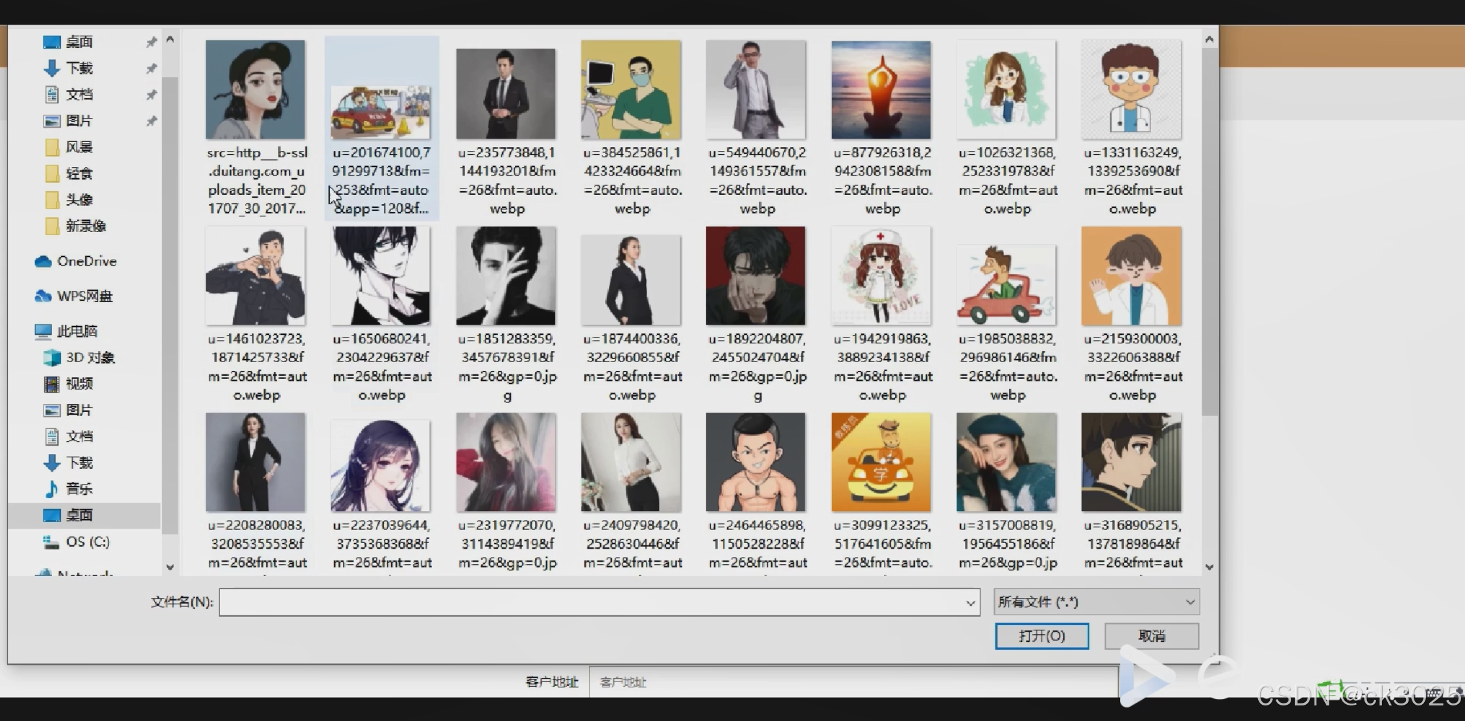Screen dimensions: 1465x721
Task: Click the OneDrive cloud icon in sidebar
Action: coord(43,261)
